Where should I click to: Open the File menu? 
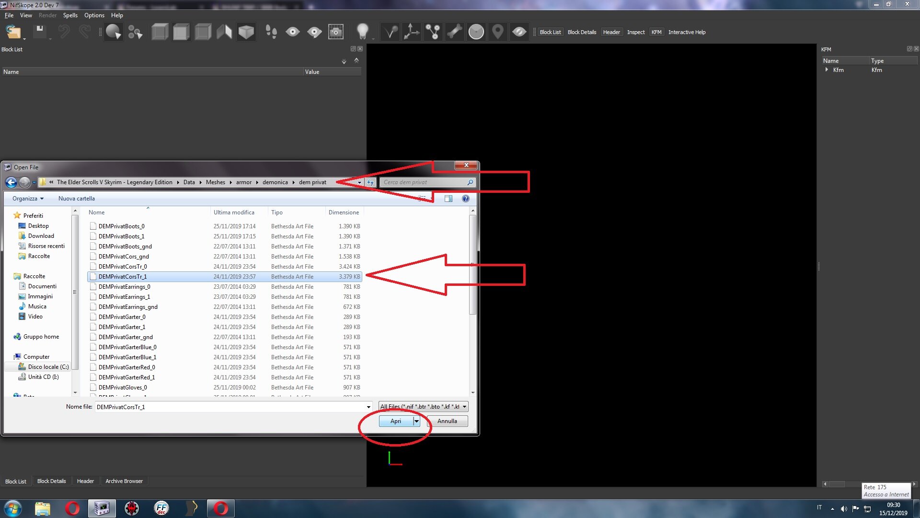click(9, 15)
